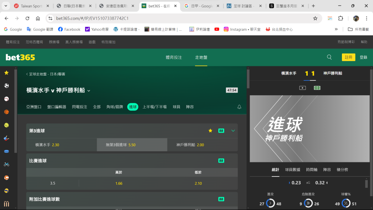
Task: Open Chrome profile avatar menu
Action: pos(356,18)
